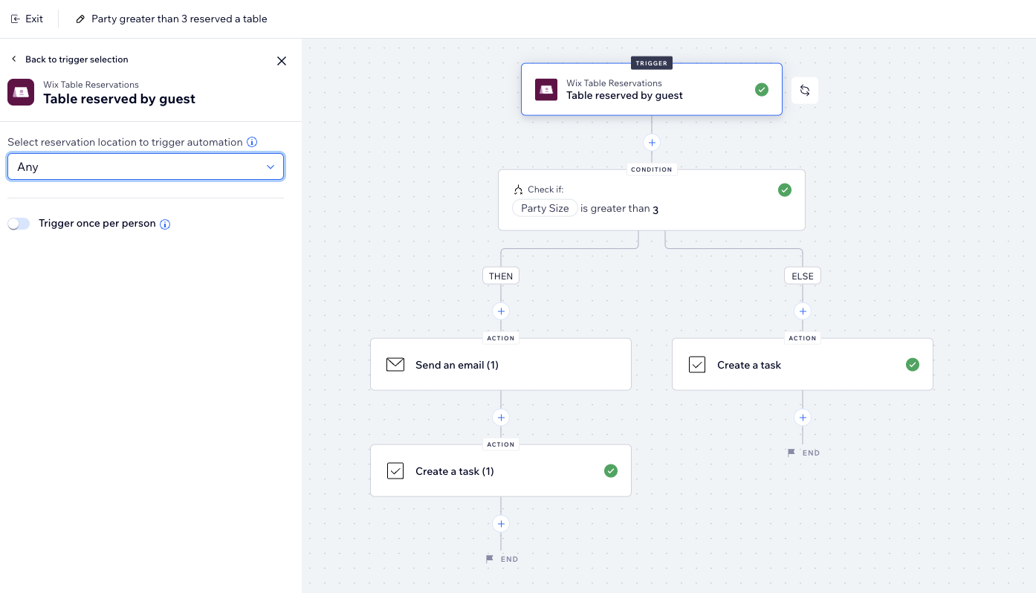Add a step below the trigger card
Viewport: 1036px width, 593px height.
click(652, 143)
